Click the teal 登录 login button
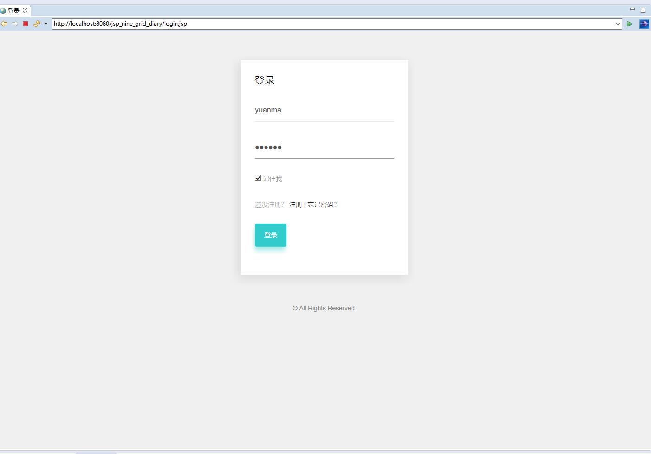The image size is (651, 454). (x=270, y=235)
